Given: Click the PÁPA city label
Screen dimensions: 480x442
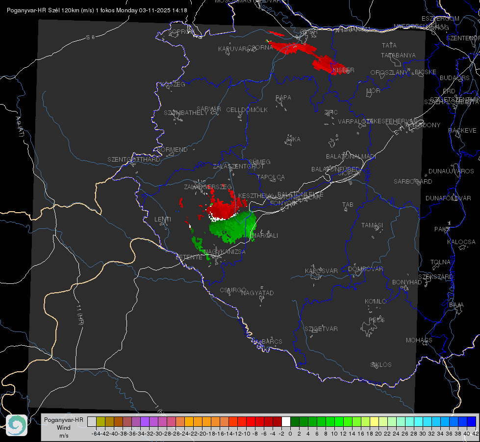Looking at the screenshot, I should [283, 98].
